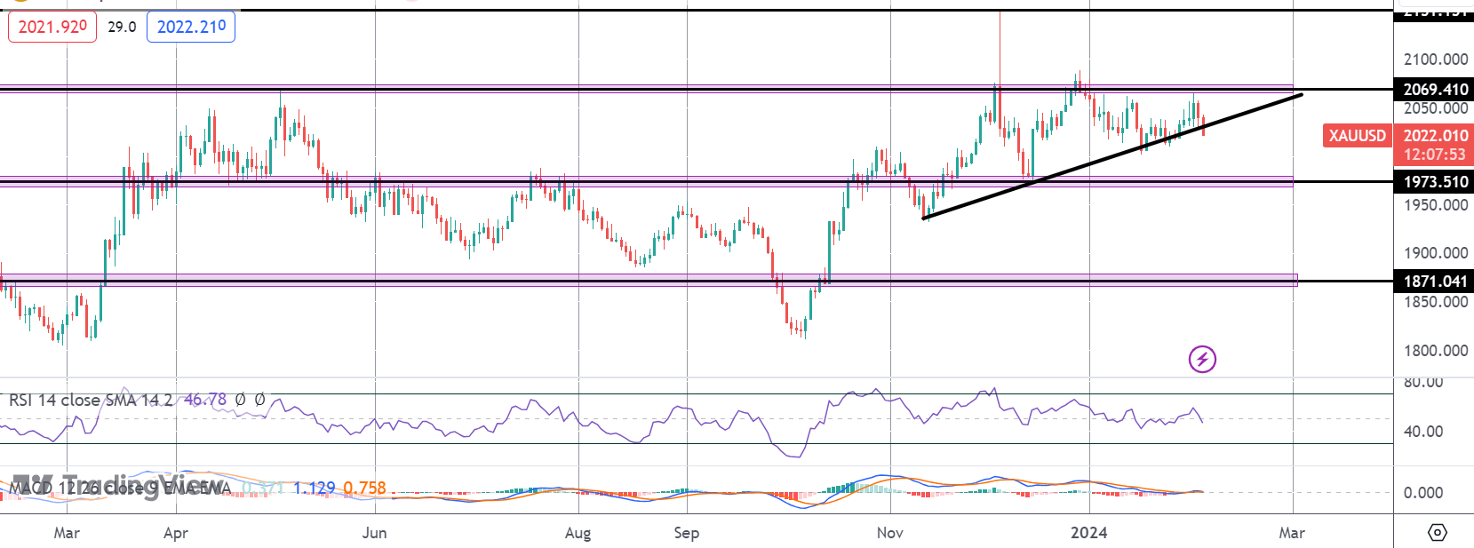Click the Aug label on time axis
Image resolution: width=1474 pixels, height=548 pixels.
pos(578,533)
